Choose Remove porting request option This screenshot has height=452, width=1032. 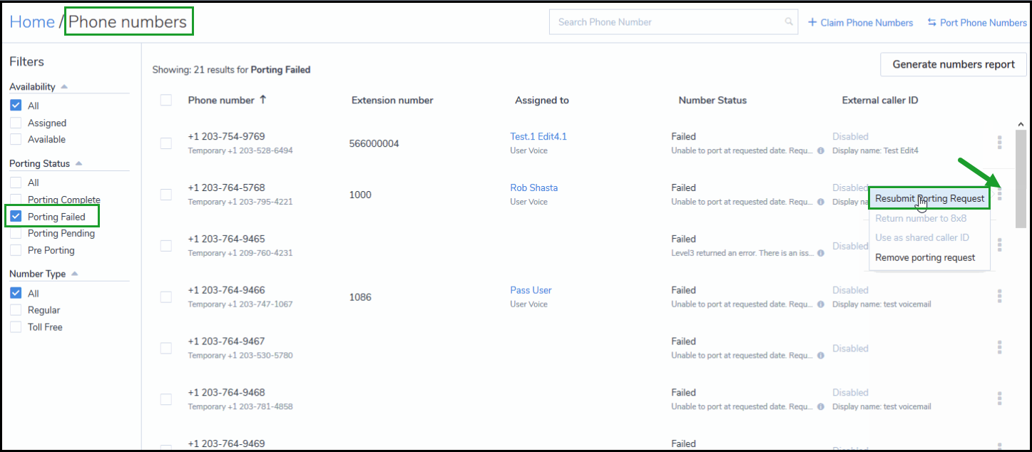coord(925,257)
